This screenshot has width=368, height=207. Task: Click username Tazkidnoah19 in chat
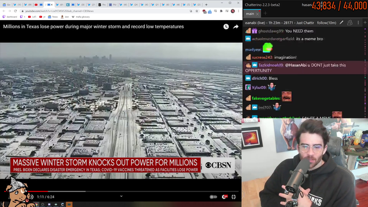pyautogui.click(x=271, y=65)
